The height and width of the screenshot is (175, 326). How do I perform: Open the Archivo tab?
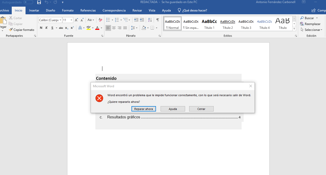point(4,10)
